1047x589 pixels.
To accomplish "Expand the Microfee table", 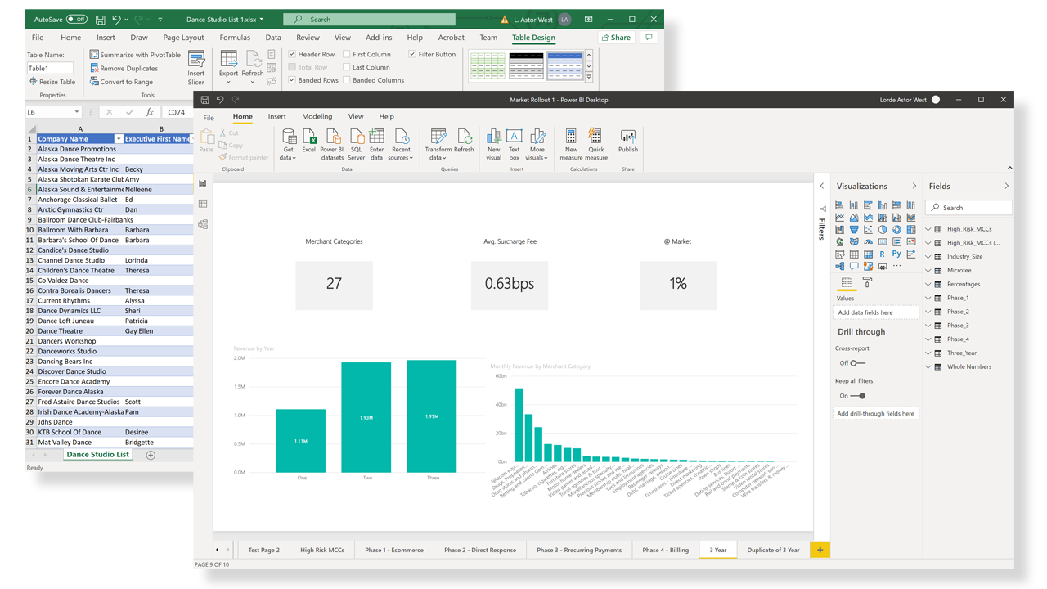I will 928,270.
